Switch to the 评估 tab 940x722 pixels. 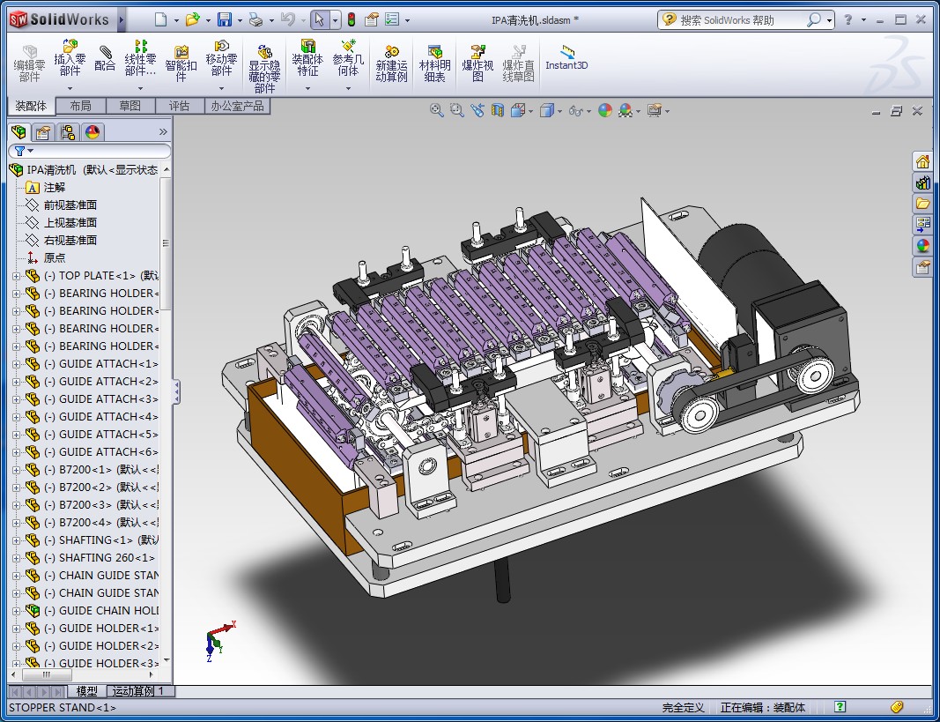tap(179, 106)
